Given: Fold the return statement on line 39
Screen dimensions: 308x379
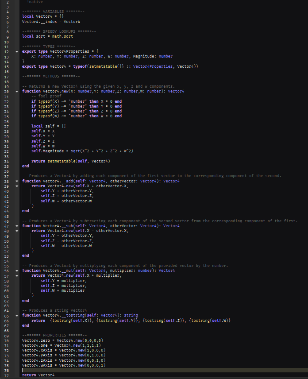Looking at the screenshot, I should (x=17, y=186).
